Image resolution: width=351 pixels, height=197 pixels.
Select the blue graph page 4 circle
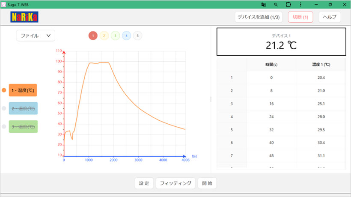(x=126, y=36)
